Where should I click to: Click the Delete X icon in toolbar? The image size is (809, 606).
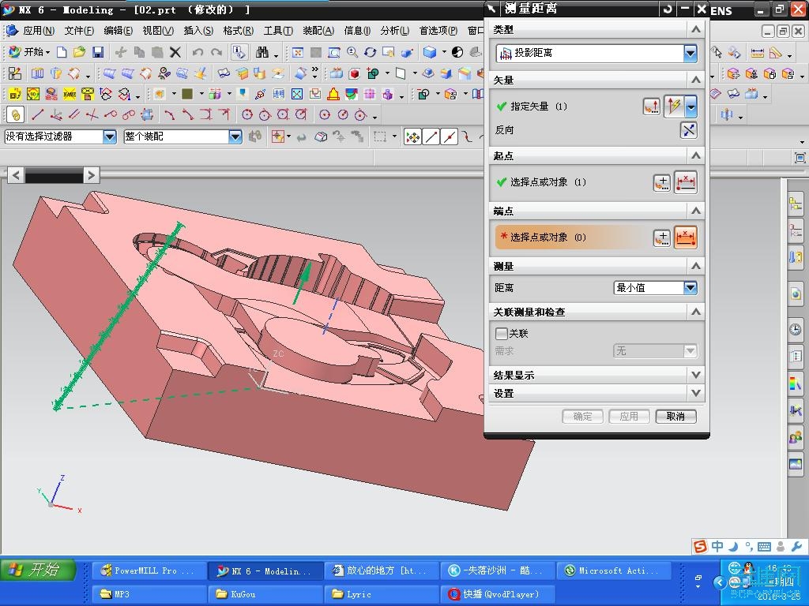tap(175, 52)
